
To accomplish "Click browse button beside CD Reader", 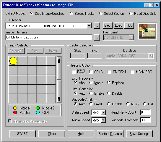I will [x=97, y=26].
